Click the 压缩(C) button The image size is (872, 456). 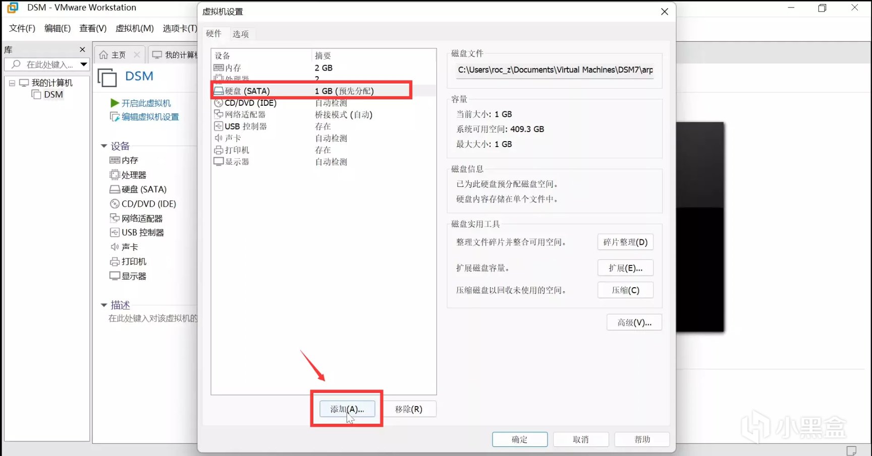click(625, 290)
